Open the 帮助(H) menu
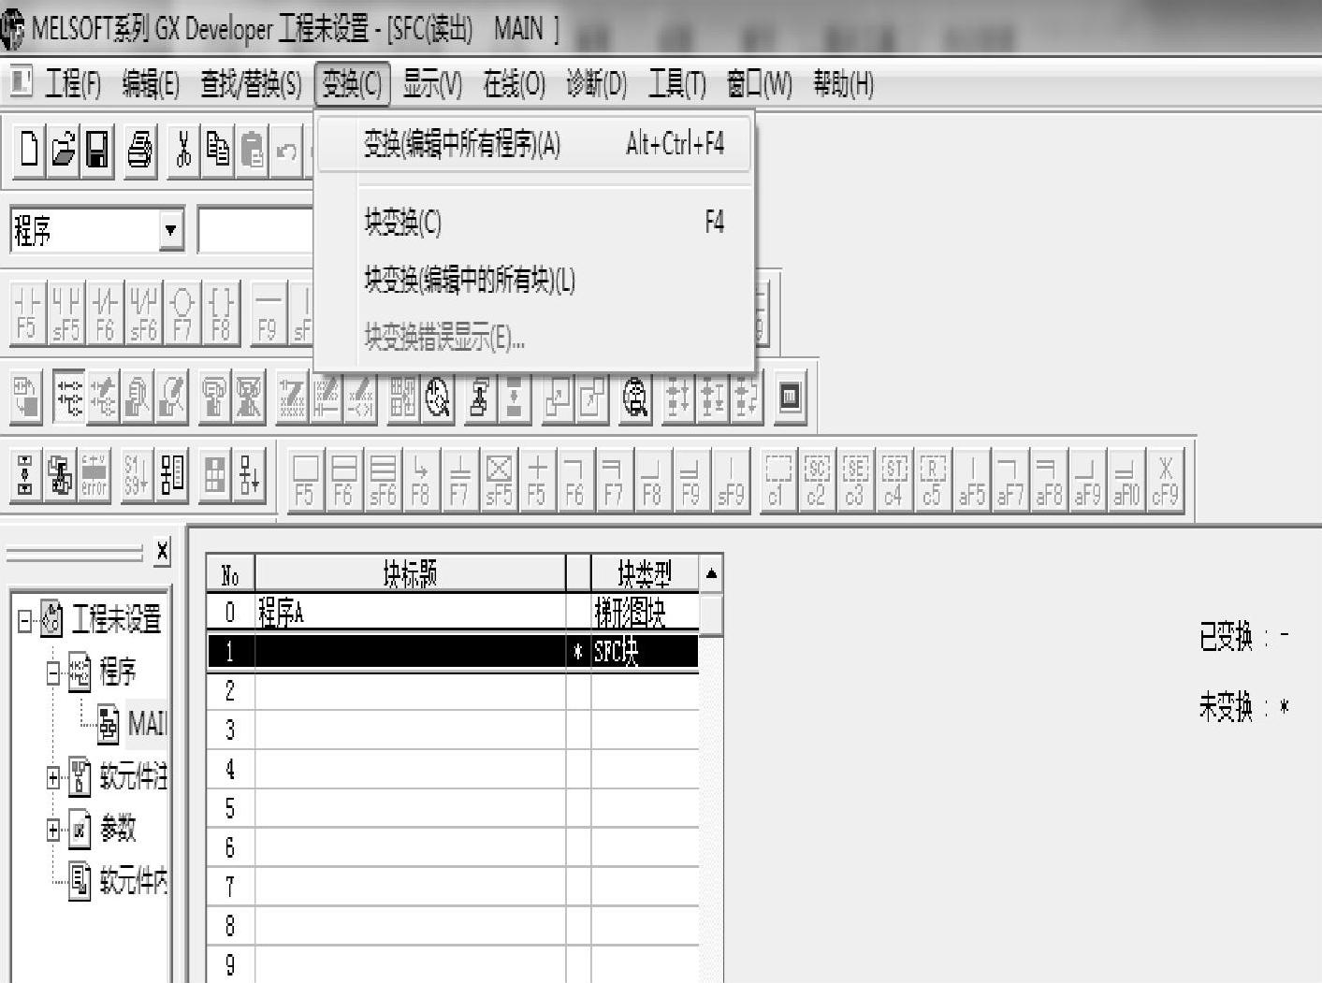 [x=843, y=85]
